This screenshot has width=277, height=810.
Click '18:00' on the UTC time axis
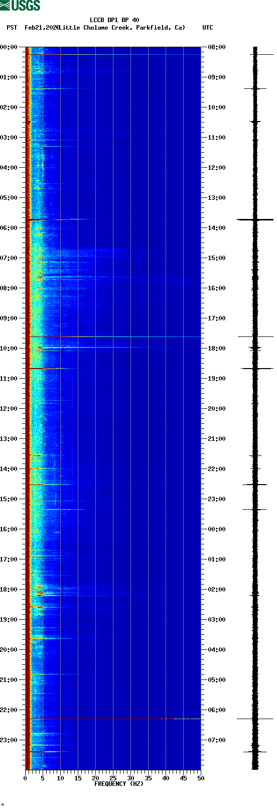click(217, 349)
